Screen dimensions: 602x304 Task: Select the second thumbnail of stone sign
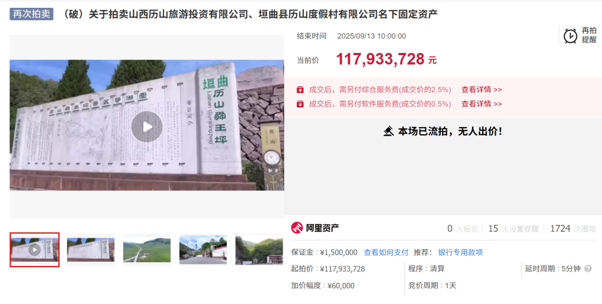point(91,249)
